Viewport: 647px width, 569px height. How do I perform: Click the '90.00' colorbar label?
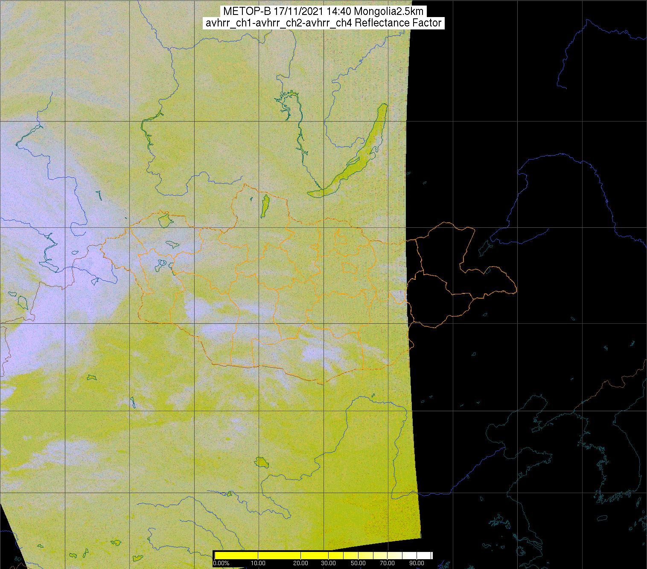coord(417,563)
